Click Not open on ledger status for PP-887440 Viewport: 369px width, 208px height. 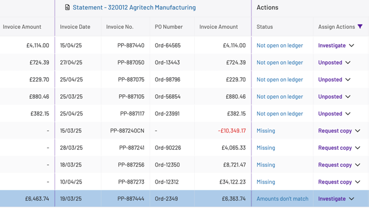[279, 45]
